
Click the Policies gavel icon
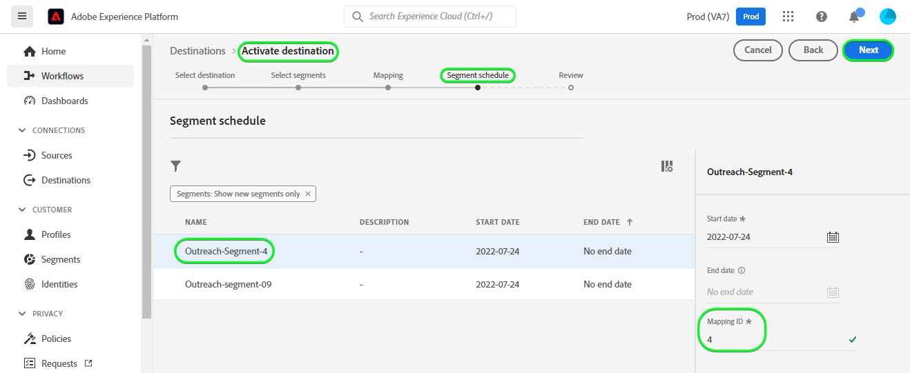(29, 339)
